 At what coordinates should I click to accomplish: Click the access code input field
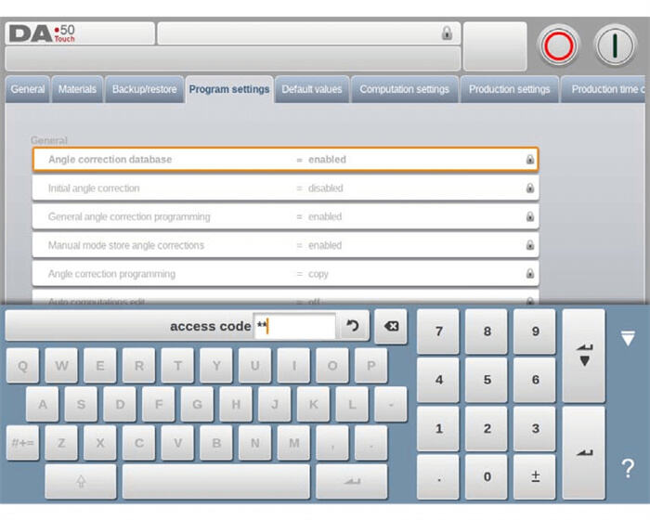(294, 327)
